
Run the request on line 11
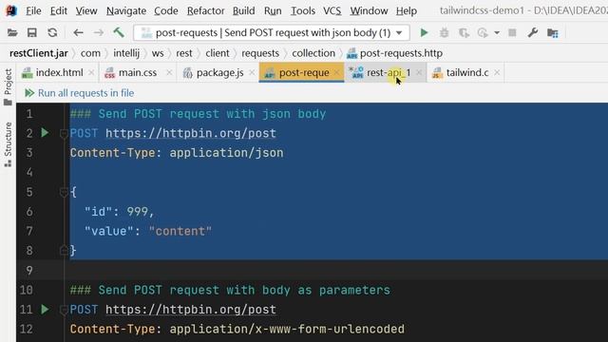point(45,309)
